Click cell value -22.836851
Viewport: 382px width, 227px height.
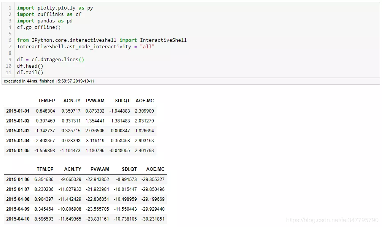pos(97,199)
